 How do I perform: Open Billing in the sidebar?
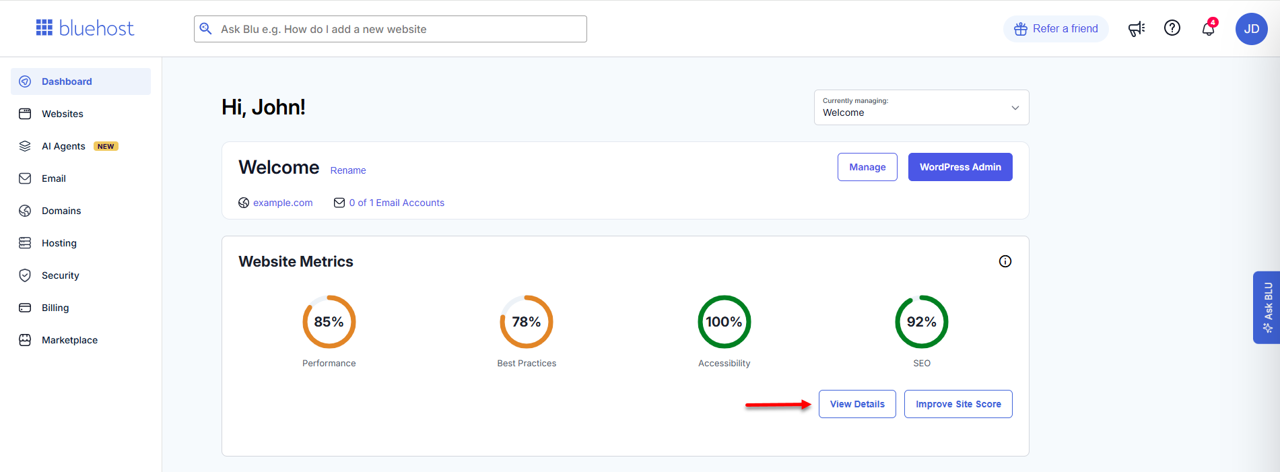pos(81,308)
